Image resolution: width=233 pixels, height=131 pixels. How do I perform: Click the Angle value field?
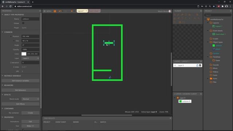31,45
